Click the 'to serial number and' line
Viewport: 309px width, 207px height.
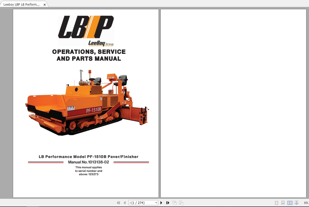pyautogui.click(x=89, y=171)
